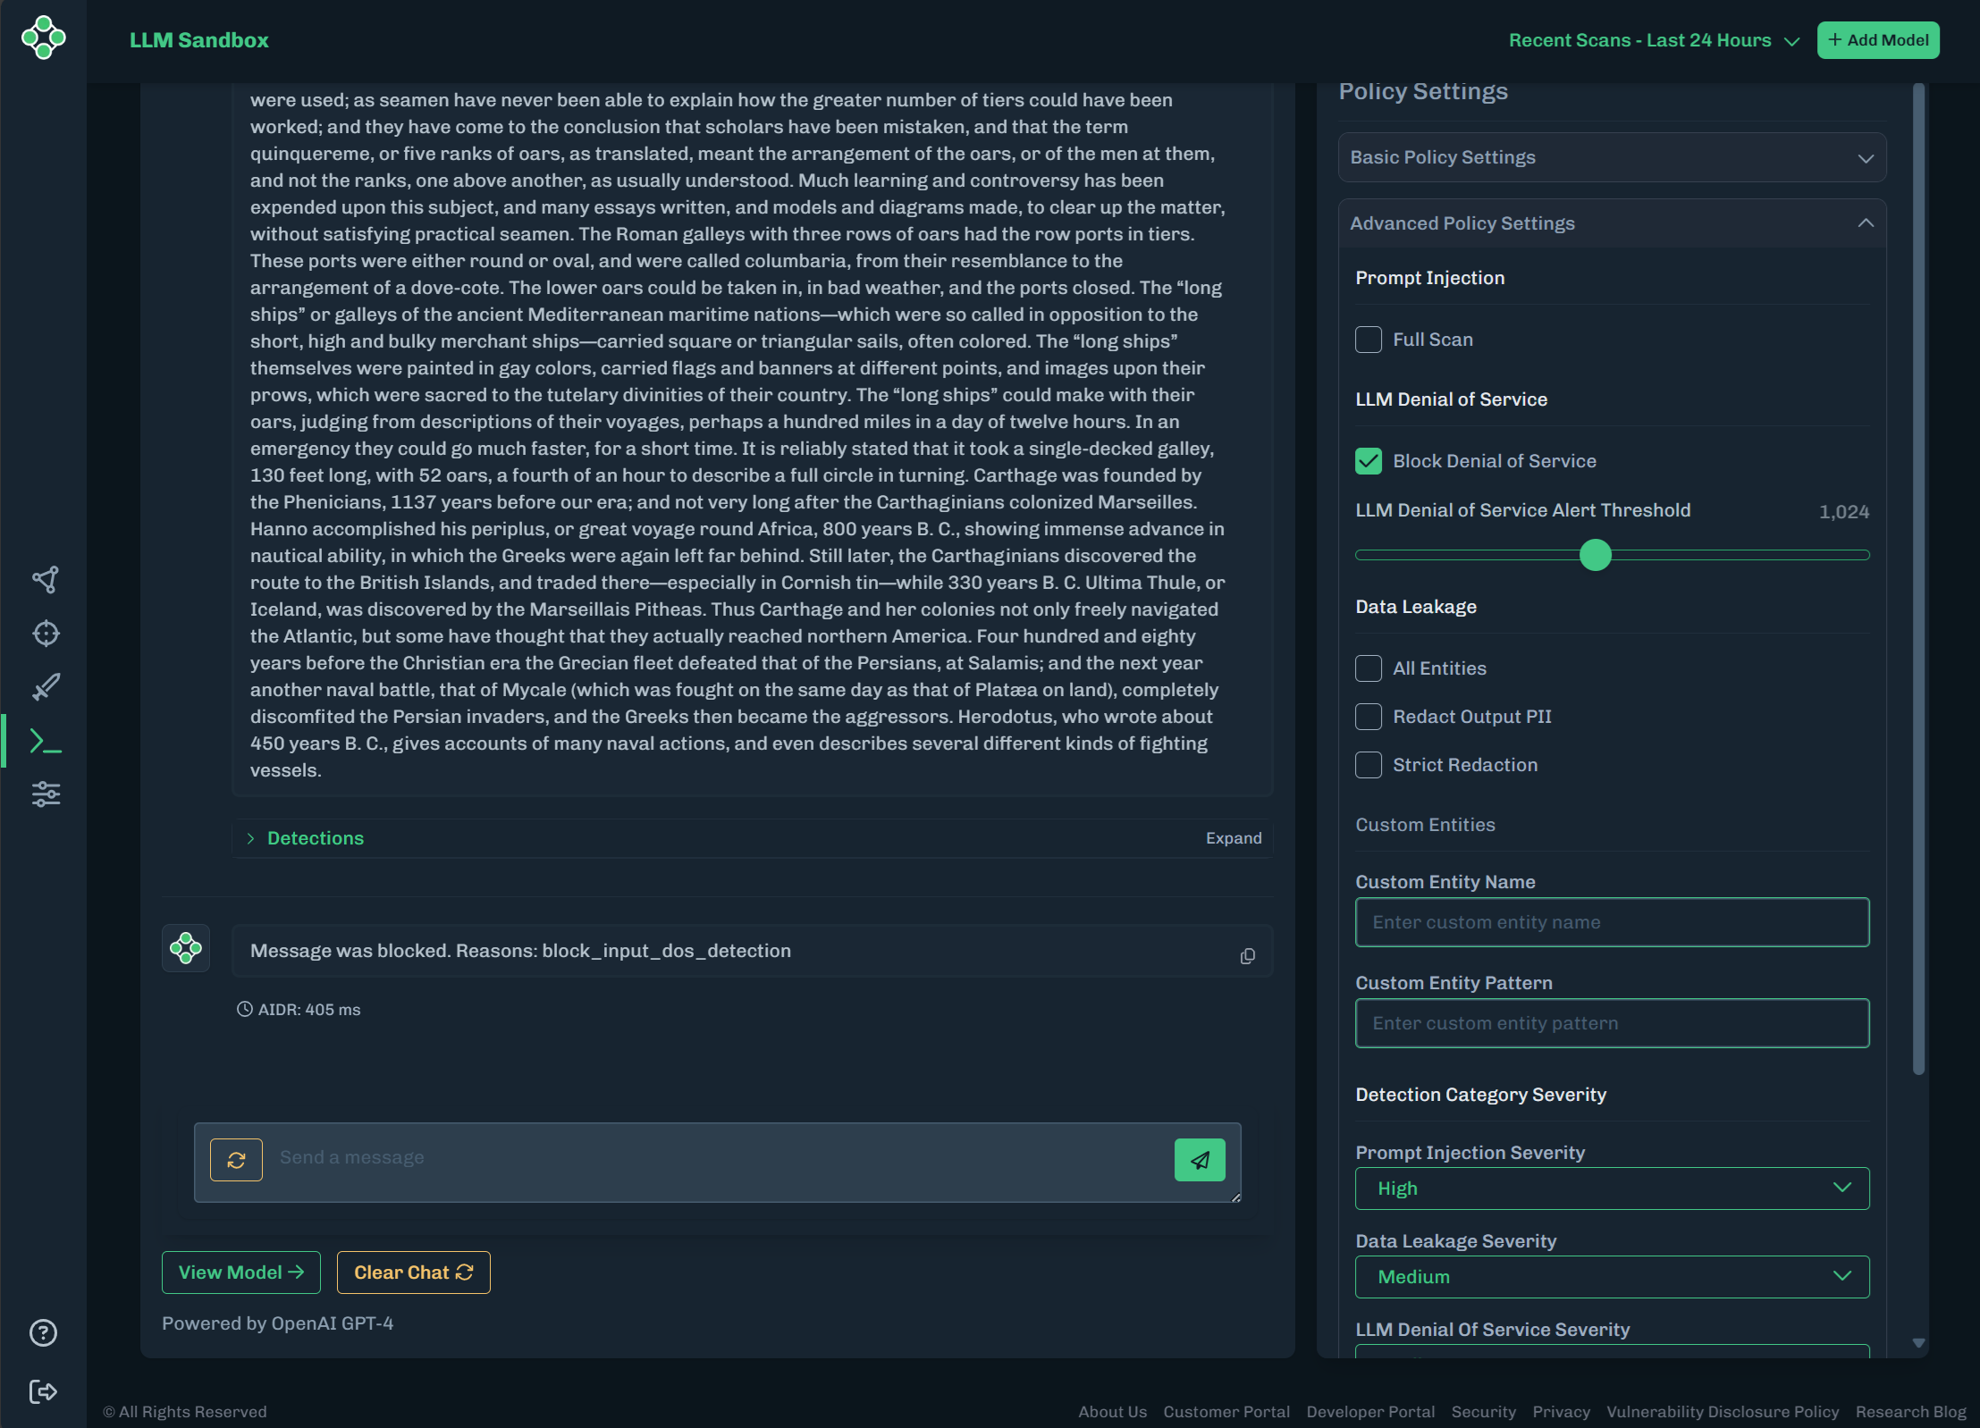
Task: Copy the blocked message text
Action: pos(1247,956)
